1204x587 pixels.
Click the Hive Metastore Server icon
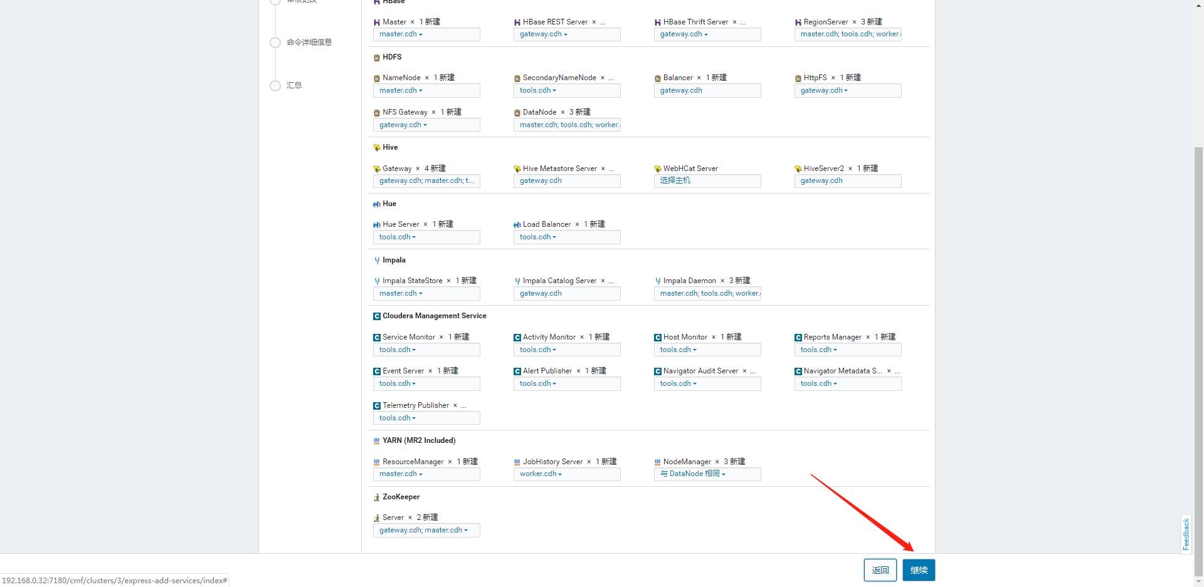pos(517,169)
